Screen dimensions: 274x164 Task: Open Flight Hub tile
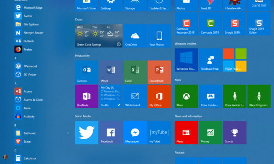click(235, 60)
